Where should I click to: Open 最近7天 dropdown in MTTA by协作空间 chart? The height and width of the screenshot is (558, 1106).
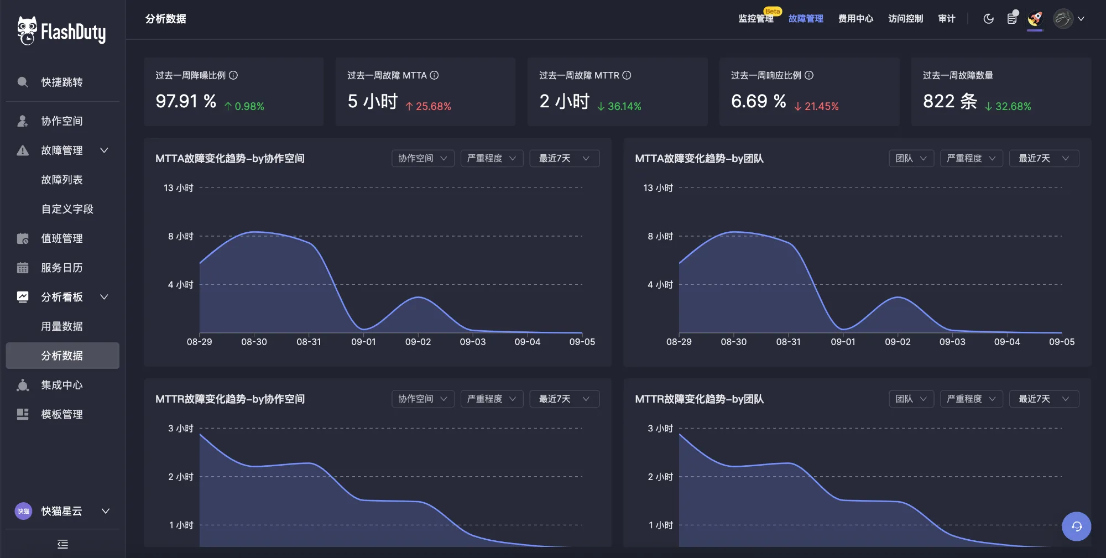click(x=565, y=158)
